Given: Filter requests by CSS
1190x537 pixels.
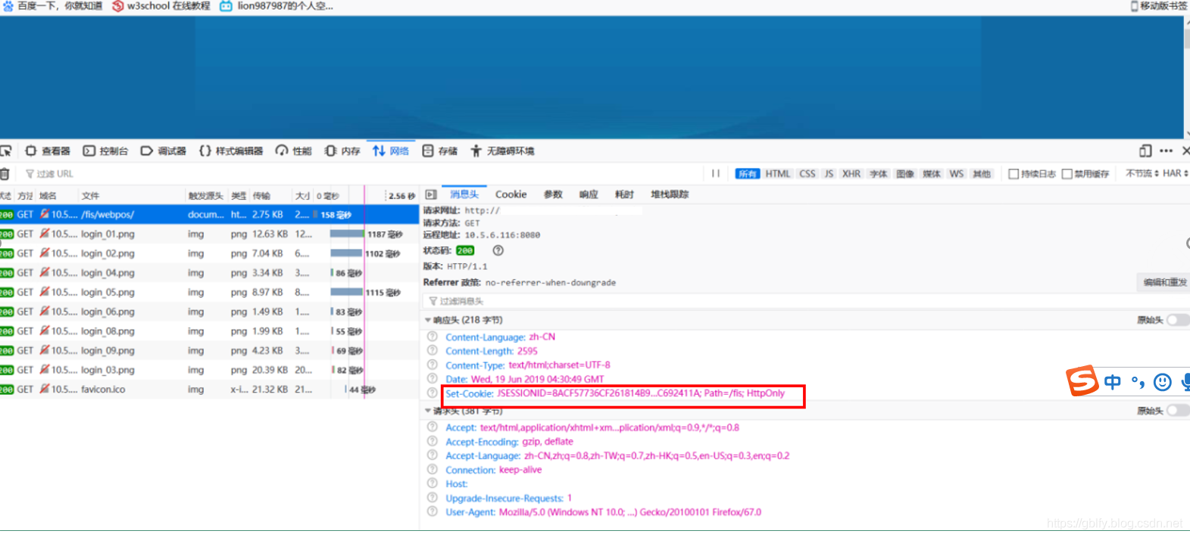Looking at the screenshot, I should pyautogui.click(x=807, y=174).
